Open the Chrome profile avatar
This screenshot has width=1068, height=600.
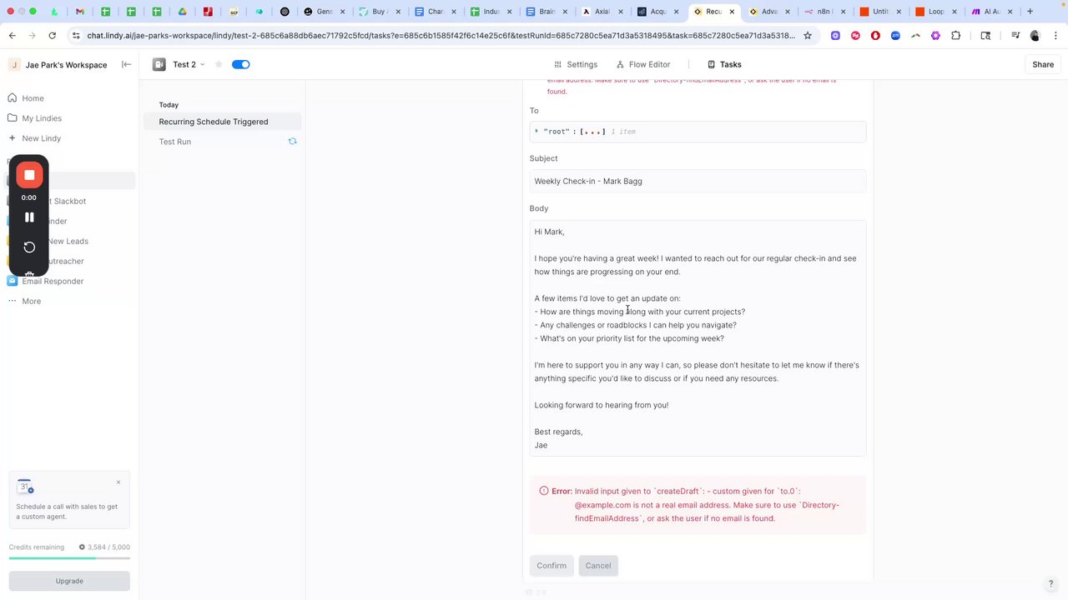point(1035,36)
